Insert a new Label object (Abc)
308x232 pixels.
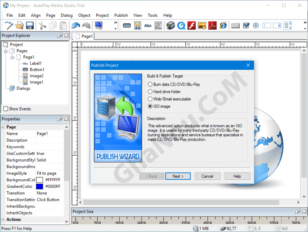148,26
